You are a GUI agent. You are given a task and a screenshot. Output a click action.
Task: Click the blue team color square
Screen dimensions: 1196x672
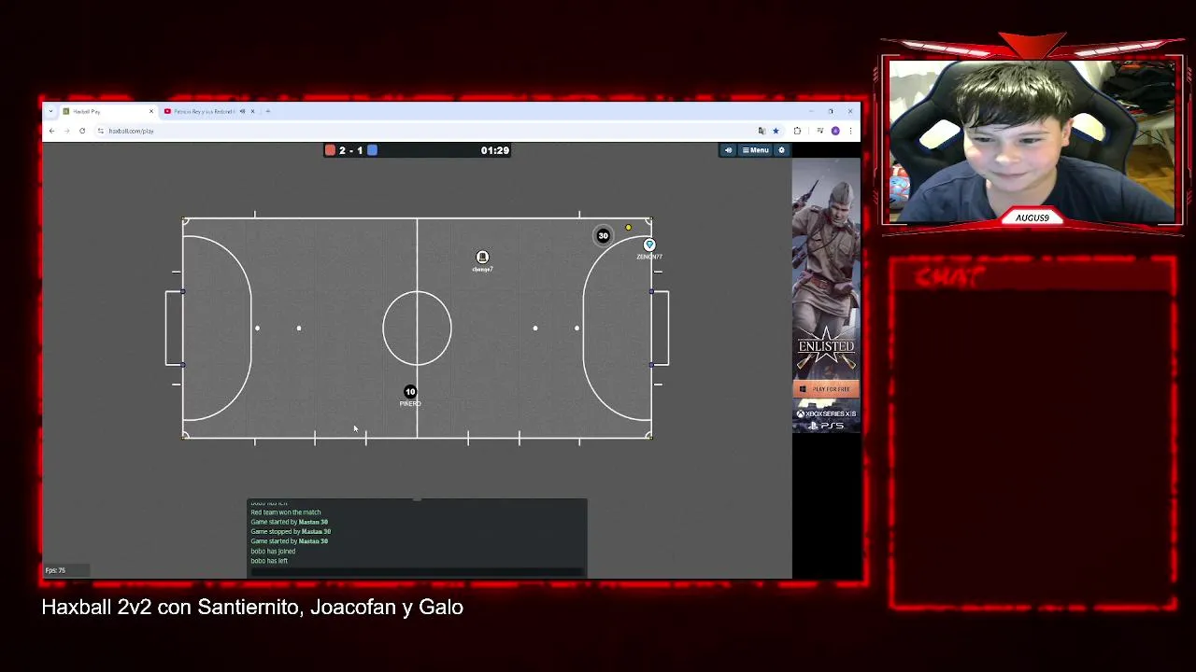coord(372,150)
